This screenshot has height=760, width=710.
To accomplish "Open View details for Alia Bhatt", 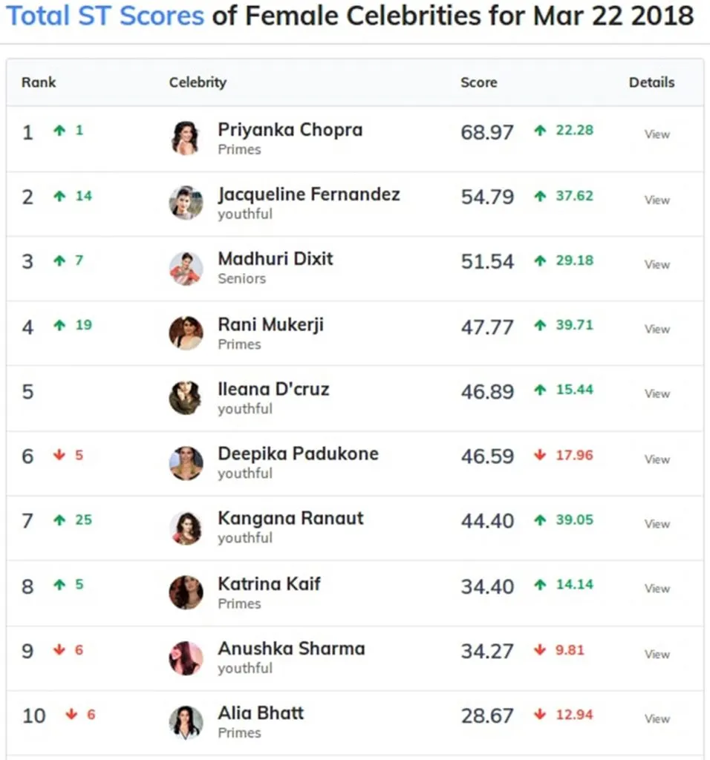I will click(657, 718).
